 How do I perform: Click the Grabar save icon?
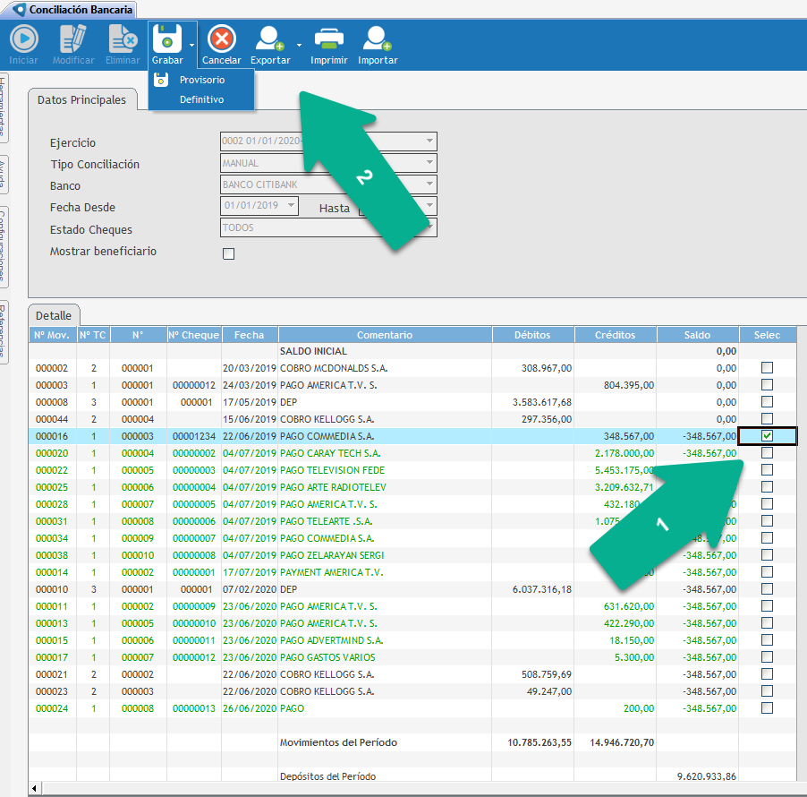(x=167, y=39)
